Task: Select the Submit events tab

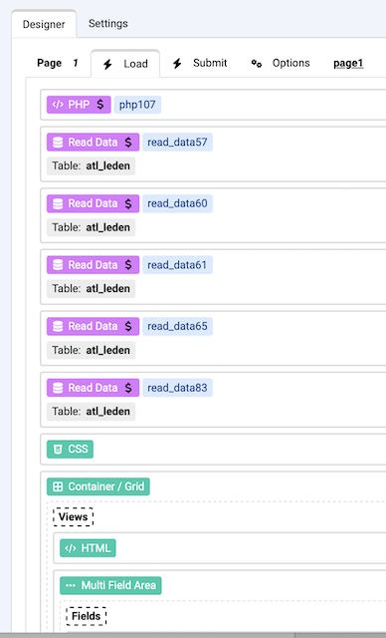Action: (x=200, y=63)
